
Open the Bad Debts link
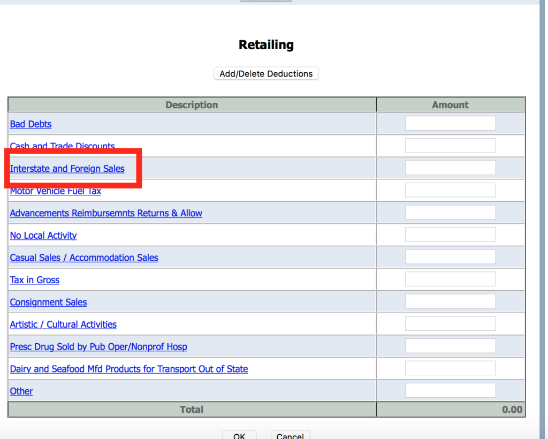(x=31, y=124)
